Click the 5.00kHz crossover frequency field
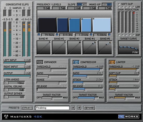The image size is (143, 122). [x=100, y=35]
